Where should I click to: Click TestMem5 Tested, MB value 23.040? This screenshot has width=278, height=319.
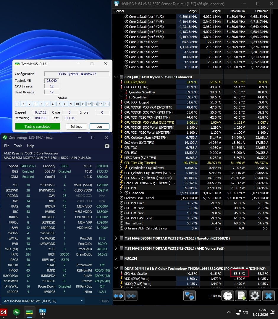tap(52, 81)
